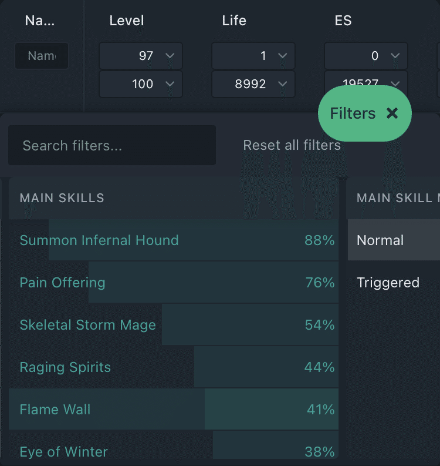Click Reset all filters link
The width and height of the screenshot is (440, 466).
(292, 145)
